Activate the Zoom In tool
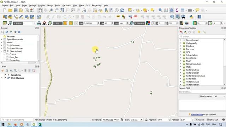The image size is (226, 127). tap(51, 10)
